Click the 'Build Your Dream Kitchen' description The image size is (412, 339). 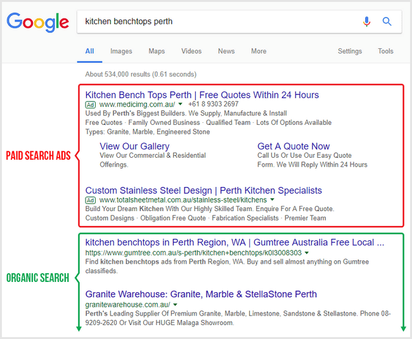210,209
